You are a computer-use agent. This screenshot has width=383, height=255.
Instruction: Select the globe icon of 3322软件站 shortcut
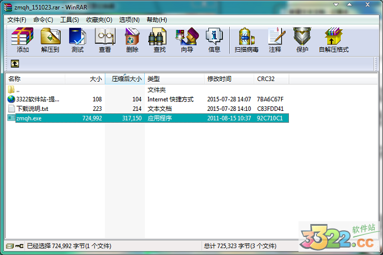point(11,99)
